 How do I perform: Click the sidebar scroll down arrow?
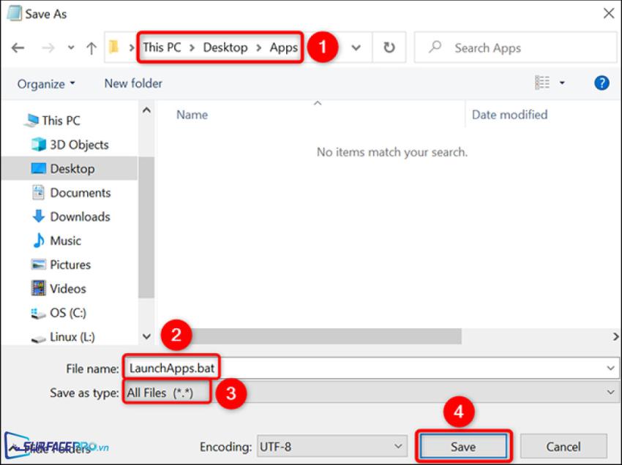pos(146,336)
